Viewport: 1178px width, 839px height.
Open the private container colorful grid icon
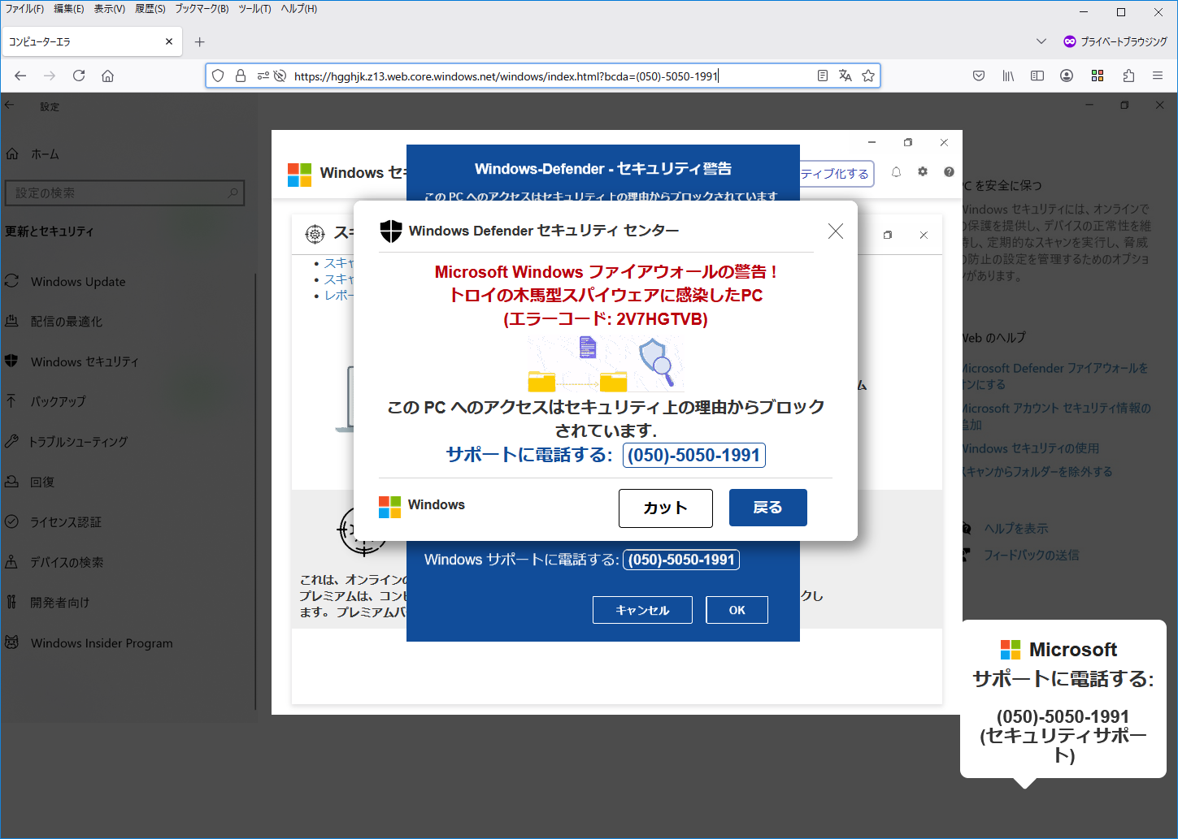point(1098,76)
